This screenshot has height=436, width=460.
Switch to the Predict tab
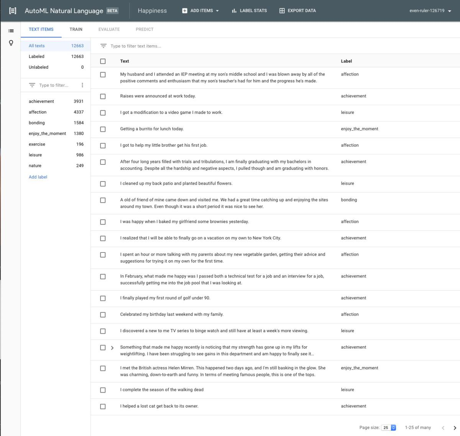coord(145,30)
